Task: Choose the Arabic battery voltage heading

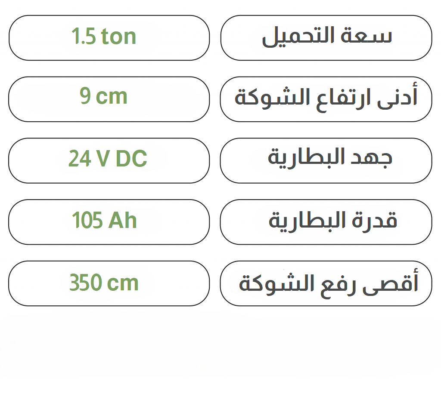Action: [326, 160]
